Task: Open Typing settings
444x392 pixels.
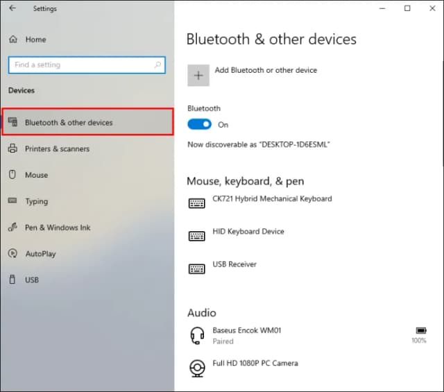Action: click(x=36, y=202)
